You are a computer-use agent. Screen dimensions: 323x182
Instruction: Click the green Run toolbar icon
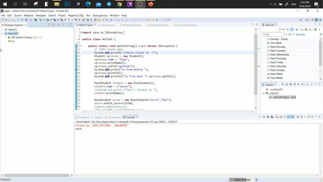(x=47, y=20)
